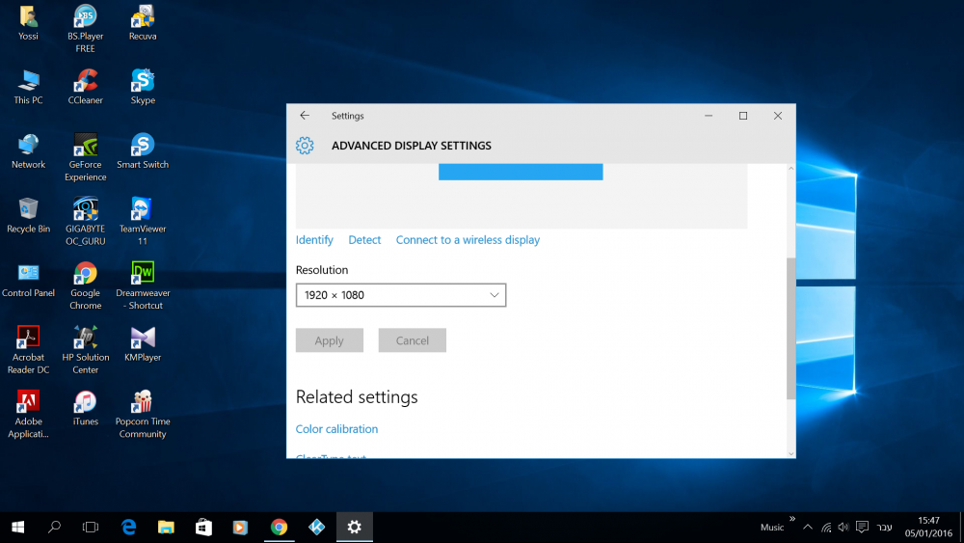This screenshot has height=543, width=964.
Task: Open the volume speaker tray icon
Action: (843, 527)
